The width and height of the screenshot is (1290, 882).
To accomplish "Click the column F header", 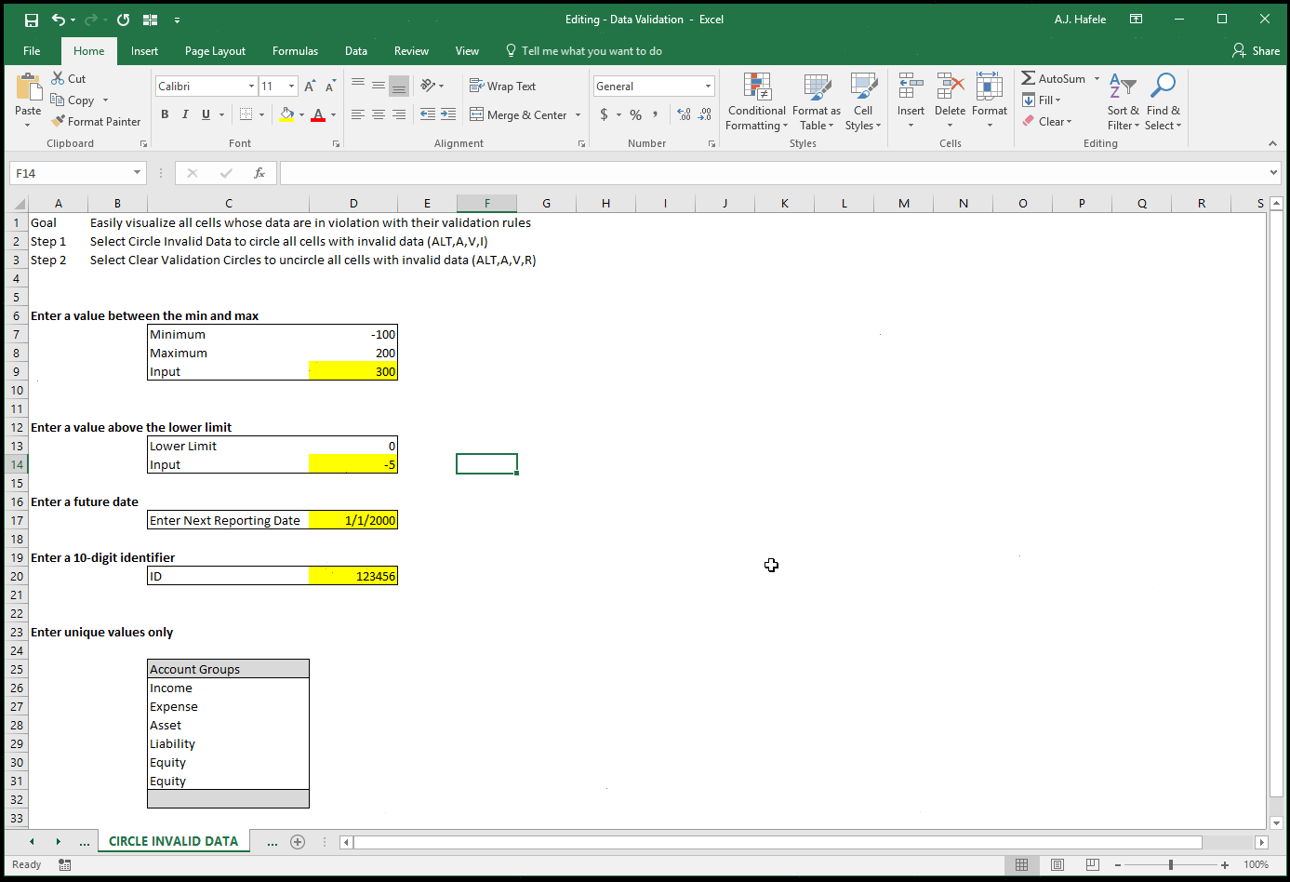I will pos(486,203).
